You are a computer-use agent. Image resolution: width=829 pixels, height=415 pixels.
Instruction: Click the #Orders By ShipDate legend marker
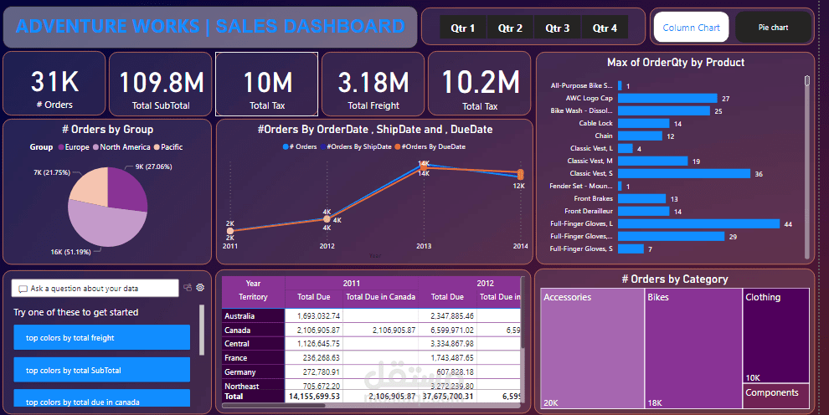click(323, 146)
